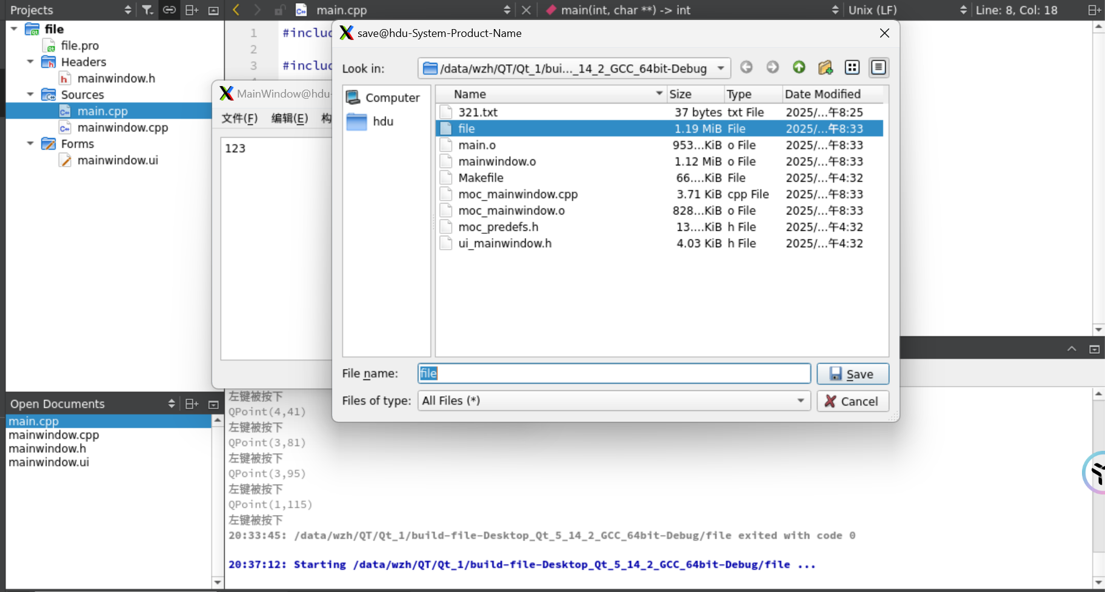Close the main.cpp editor document
This screenshot has width=1105, height=592.
point(526,10)
